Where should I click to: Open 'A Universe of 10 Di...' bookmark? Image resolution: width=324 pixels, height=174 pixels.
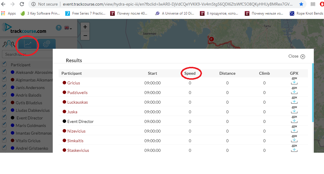tap(175, 13)
